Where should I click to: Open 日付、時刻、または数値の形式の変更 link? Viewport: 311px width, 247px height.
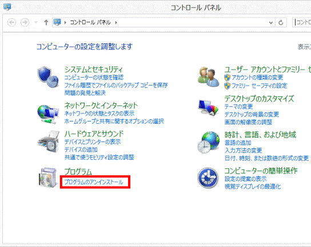coord(266,158)
